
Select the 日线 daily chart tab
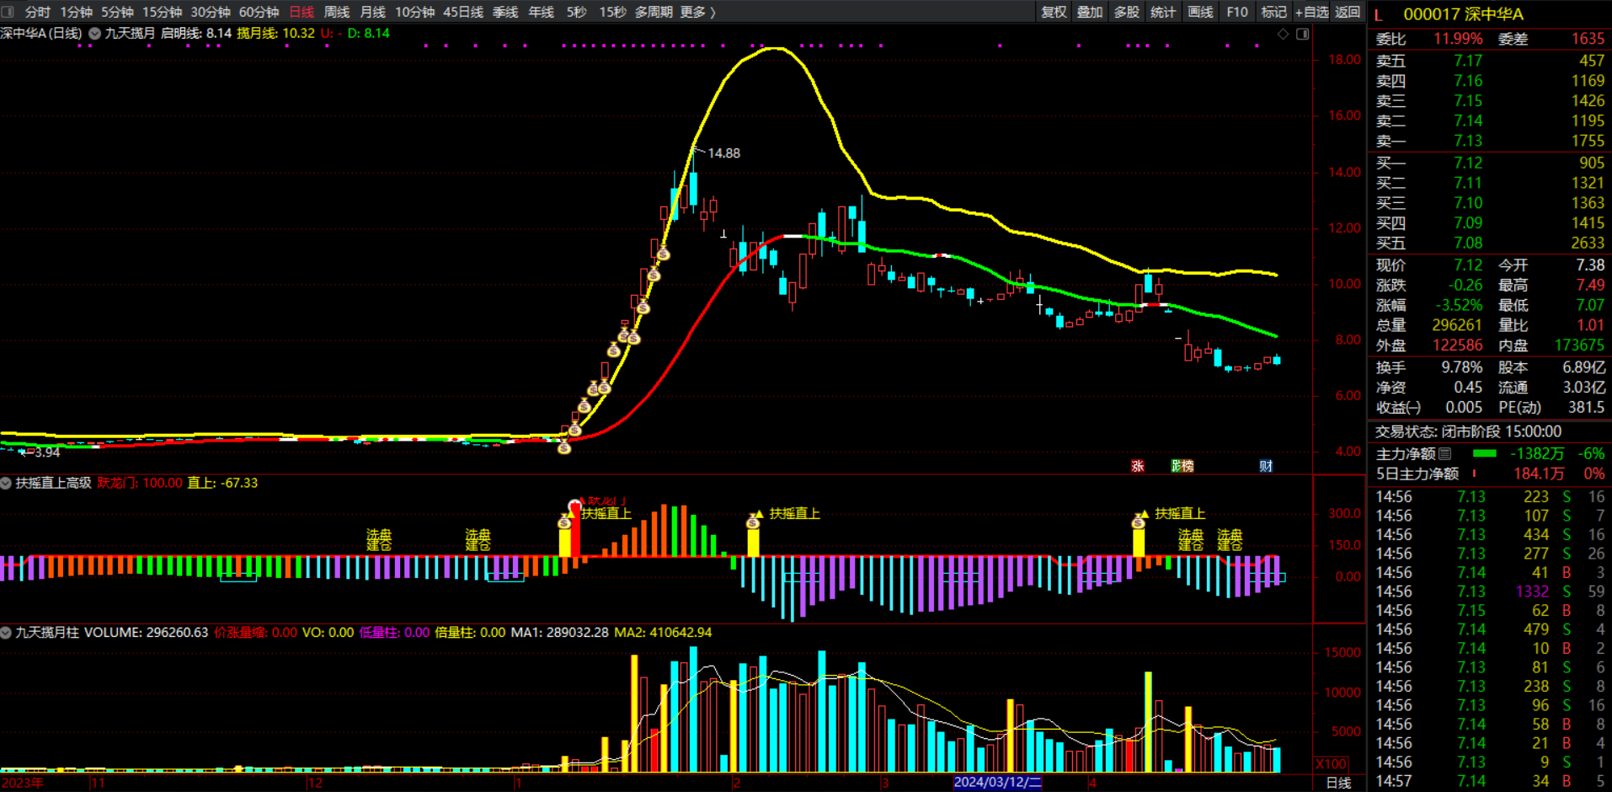(x=301, y=12)
